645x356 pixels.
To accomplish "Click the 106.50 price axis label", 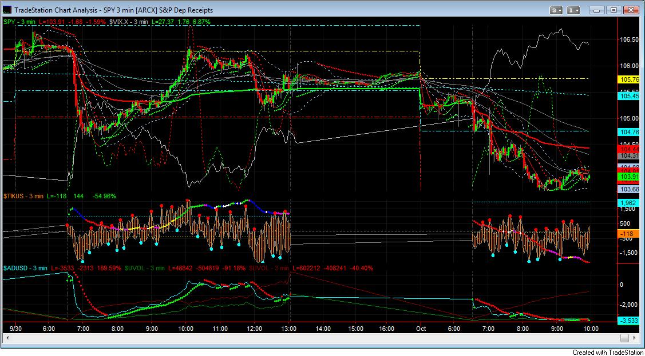I will tap(629, 39).
